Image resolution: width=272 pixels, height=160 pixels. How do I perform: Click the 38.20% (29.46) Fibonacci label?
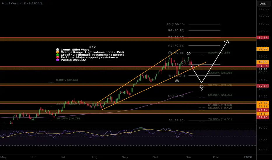(x=220, y=85)
